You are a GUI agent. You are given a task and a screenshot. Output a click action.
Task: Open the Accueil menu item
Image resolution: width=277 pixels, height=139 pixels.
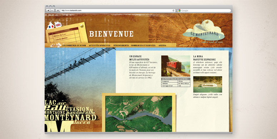(56, 46)
